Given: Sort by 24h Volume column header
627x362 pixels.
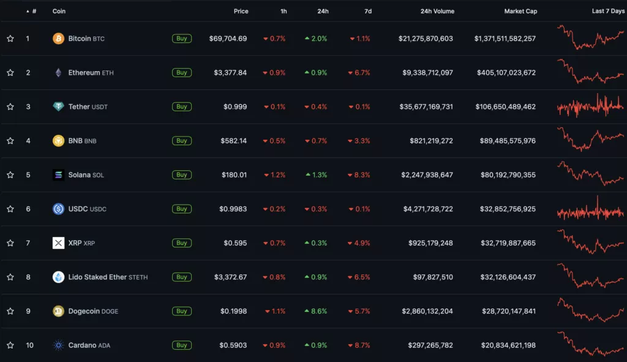Looking at the screenshot, I should click(437, 11).
